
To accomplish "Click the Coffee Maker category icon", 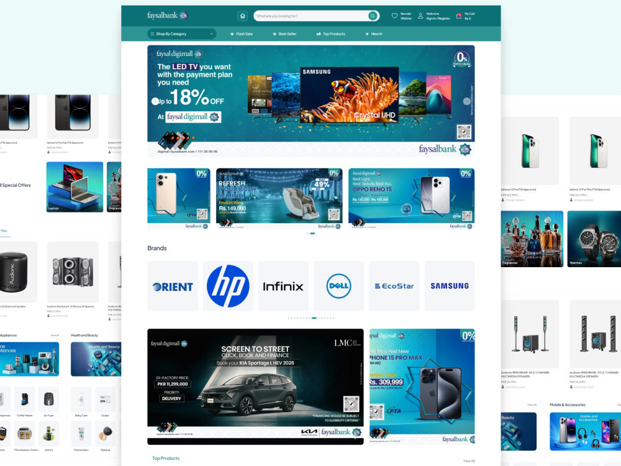I will pyautogui.click(x=25, y=399).
